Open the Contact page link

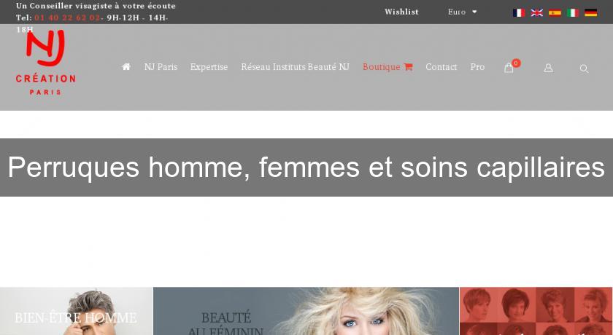[441, 67]
